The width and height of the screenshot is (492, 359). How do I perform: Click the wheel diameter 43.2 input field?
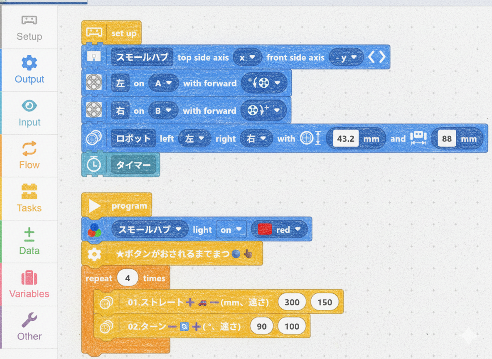(345, 138)
